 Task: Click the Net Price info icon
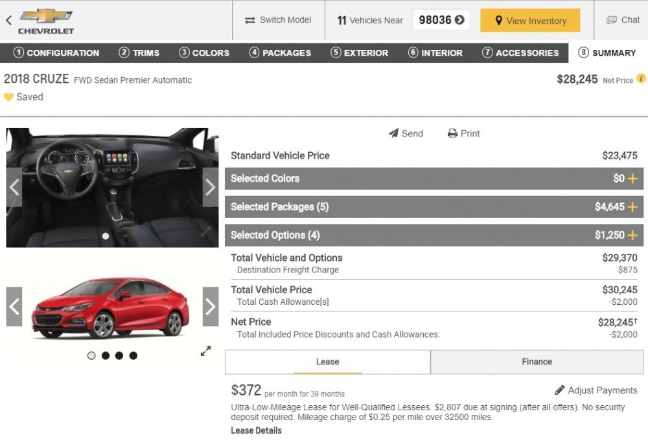click(641, 79)
